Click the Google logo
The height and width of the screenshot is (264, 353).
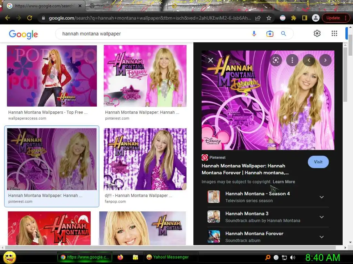[23, 34]
